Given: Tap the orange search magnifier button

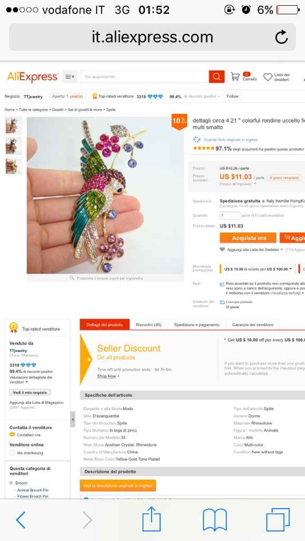Looking at the screenshot, I should (217, 77).
